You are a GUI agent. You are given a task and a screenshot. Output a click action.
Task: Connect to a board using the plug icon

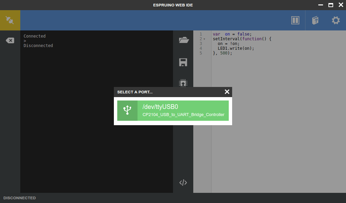(10, 20)
